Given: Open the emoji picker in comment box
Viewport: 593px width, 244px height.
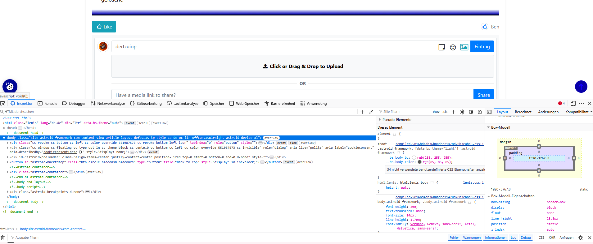Looking at the screenshot, I should click(x=453, y=47).
